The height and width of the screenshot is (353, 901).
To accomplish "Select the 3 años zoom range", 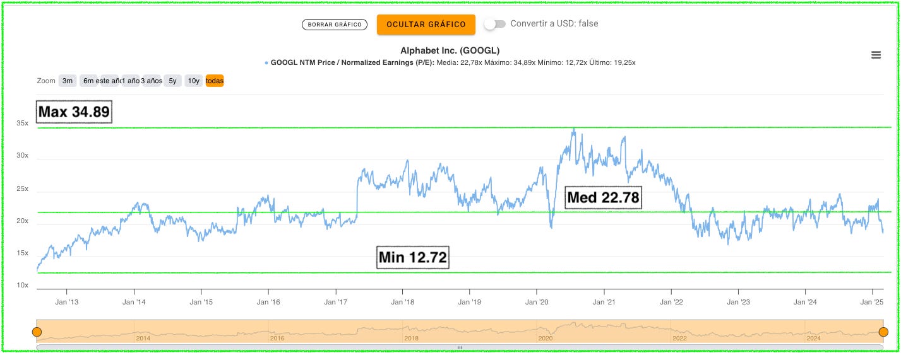I will [152, 81].
